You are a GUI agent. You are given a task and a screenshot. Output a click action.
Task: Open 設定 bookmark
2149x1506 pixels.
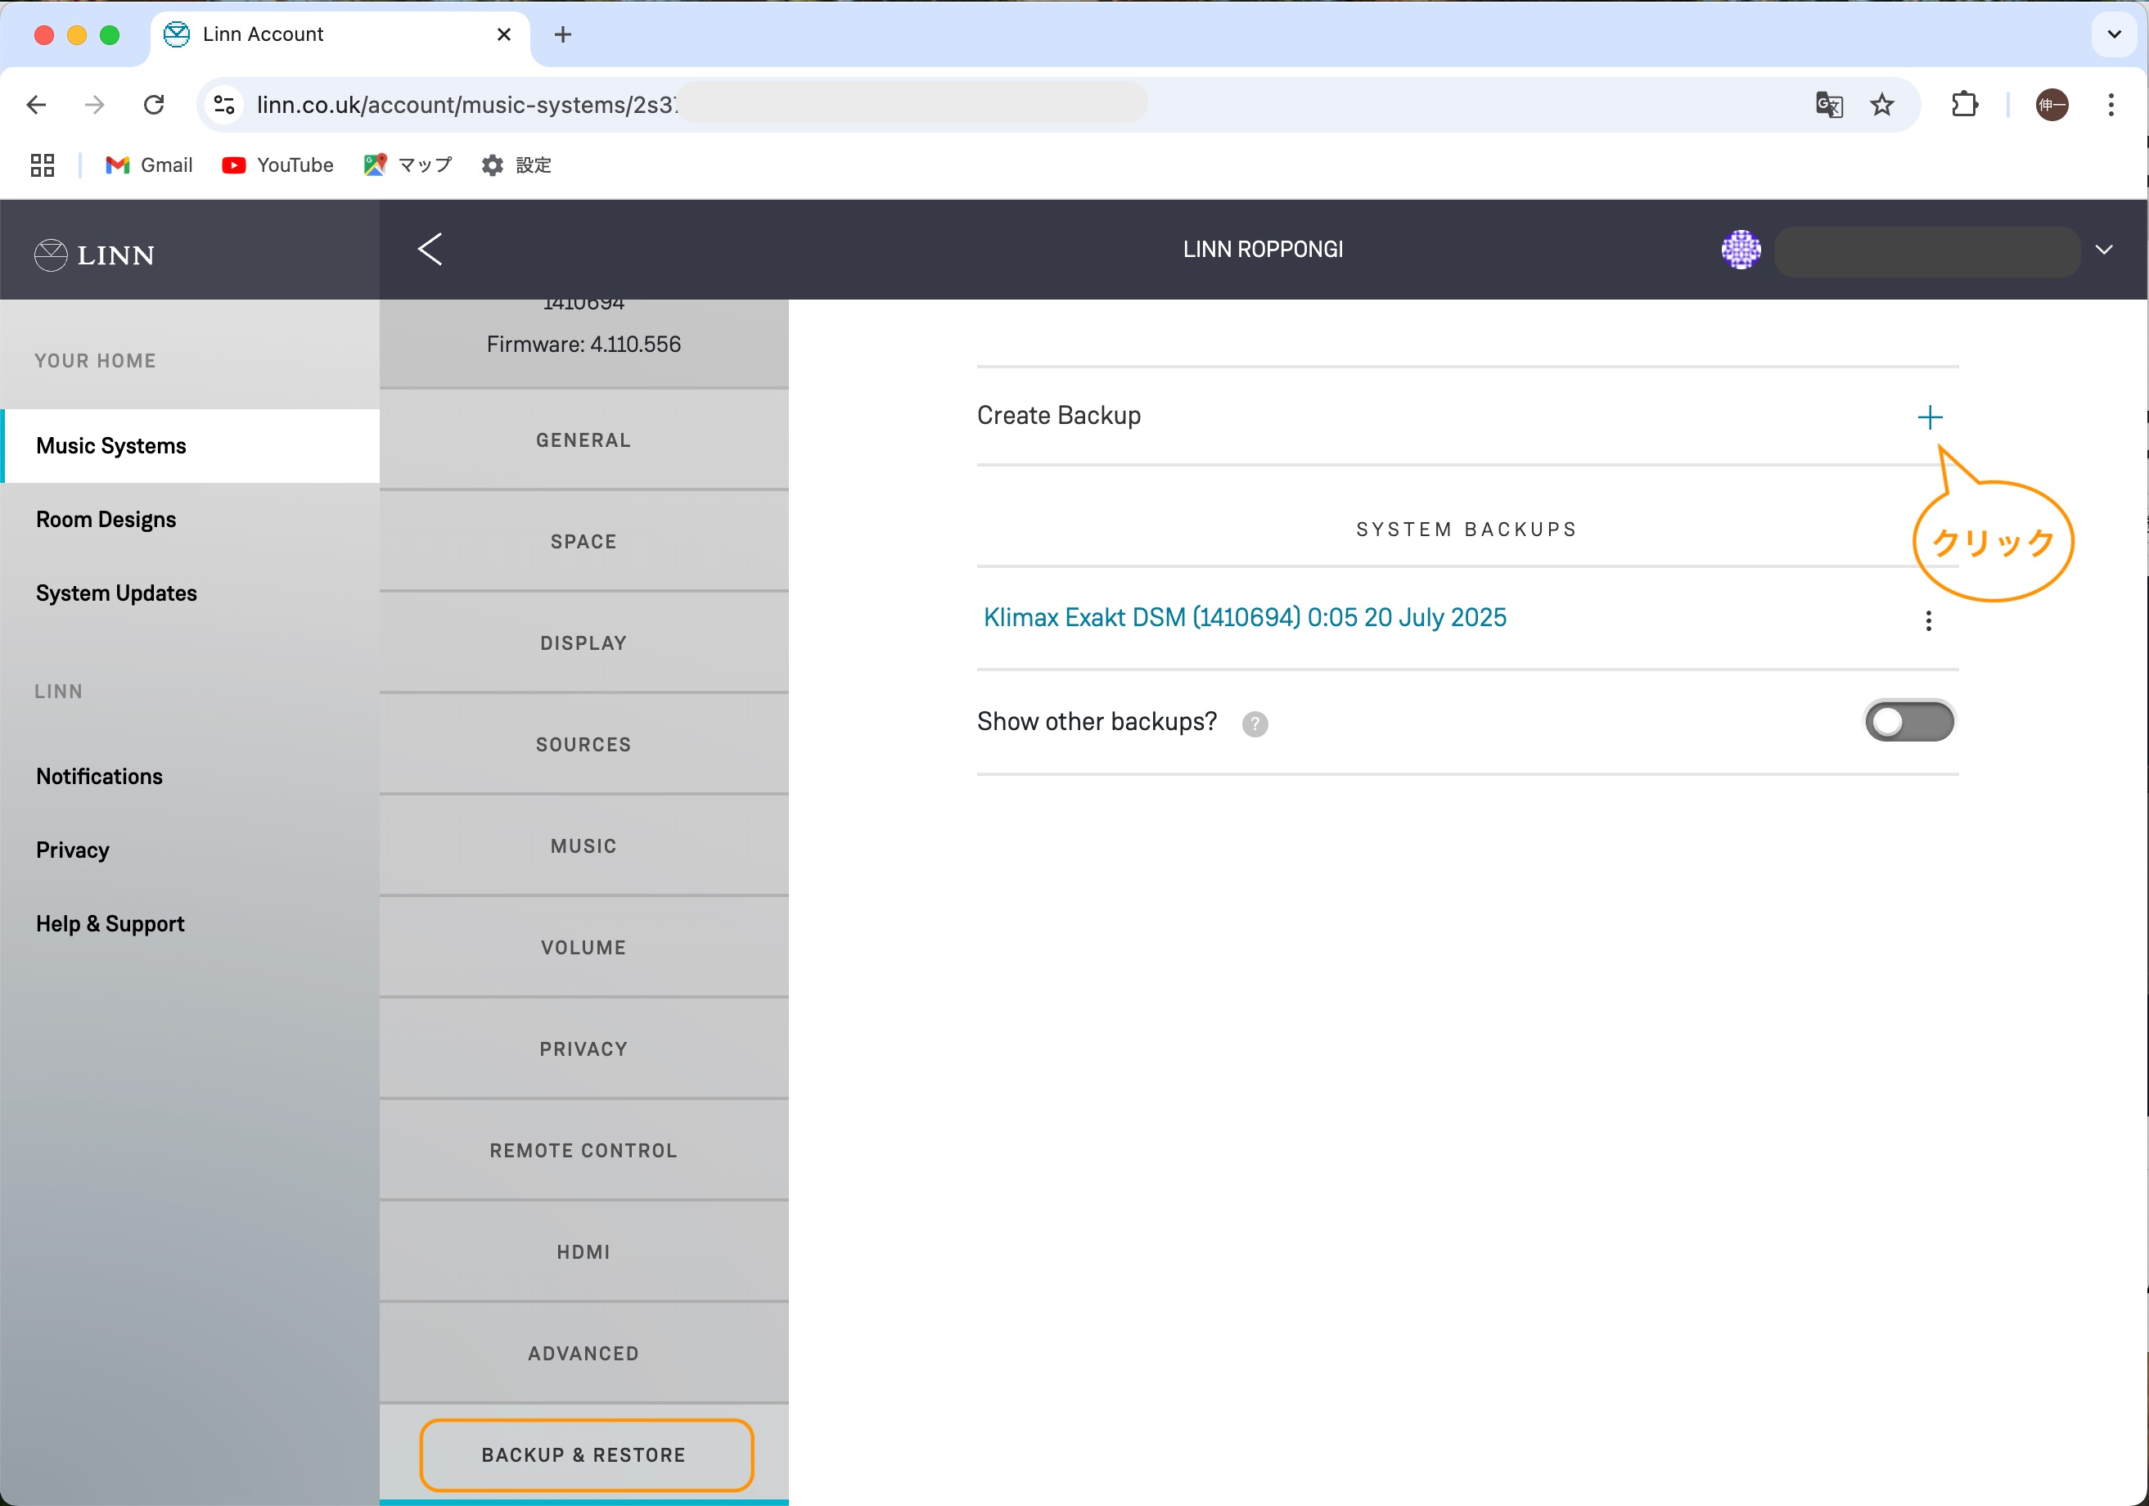[x=516, y=165]
